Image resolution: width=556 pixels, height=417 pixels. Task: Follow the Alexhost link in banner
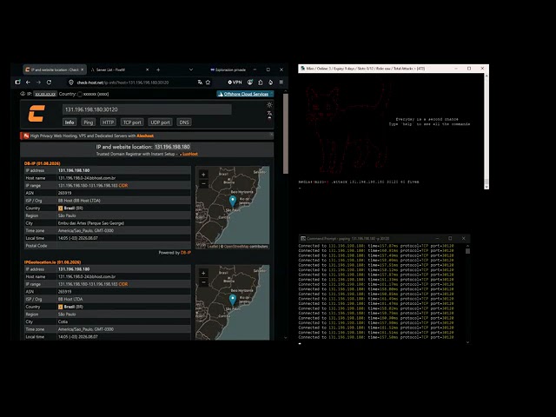click(x=145, y=136)
